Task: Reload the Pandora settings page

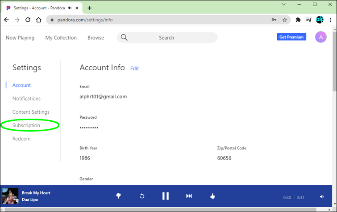Action: (28, 20)
